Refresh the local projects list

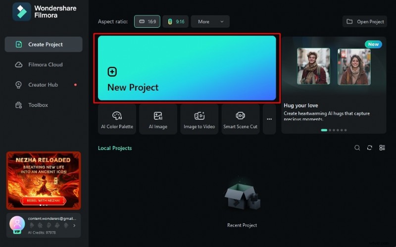pyautogui.click(x=369, y=148)
